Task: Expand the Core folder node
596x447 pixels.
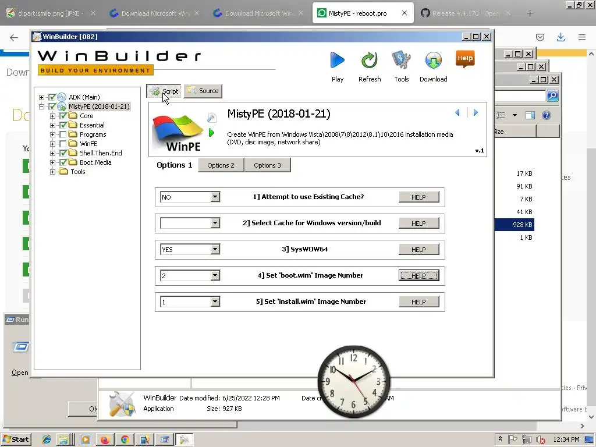Action: [x=52, y=116]
